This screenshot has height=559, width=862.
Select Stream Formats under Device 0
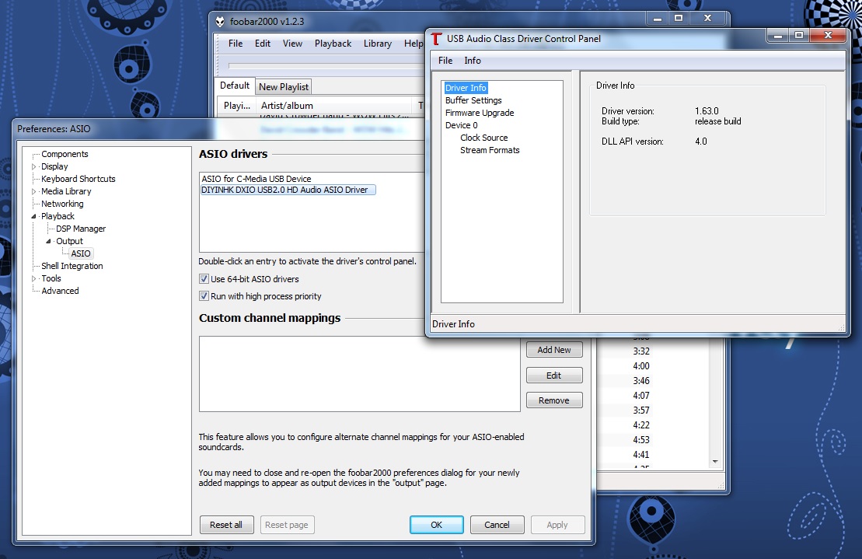[489, 150]
